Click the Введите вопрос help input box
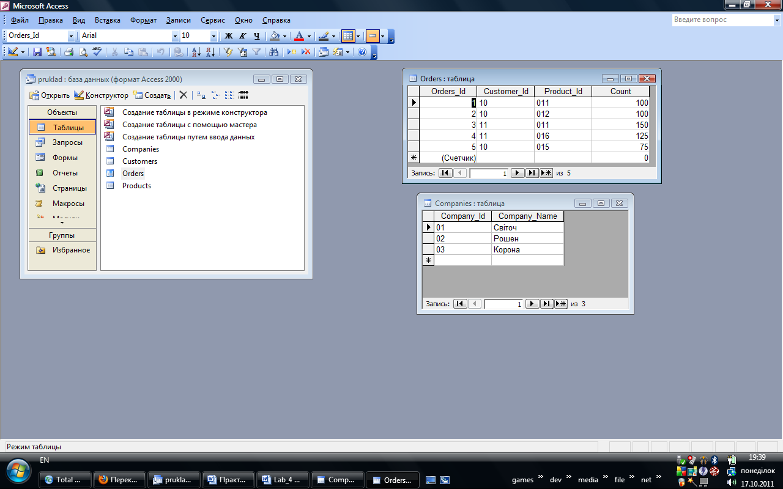 (x=722, y=20)
